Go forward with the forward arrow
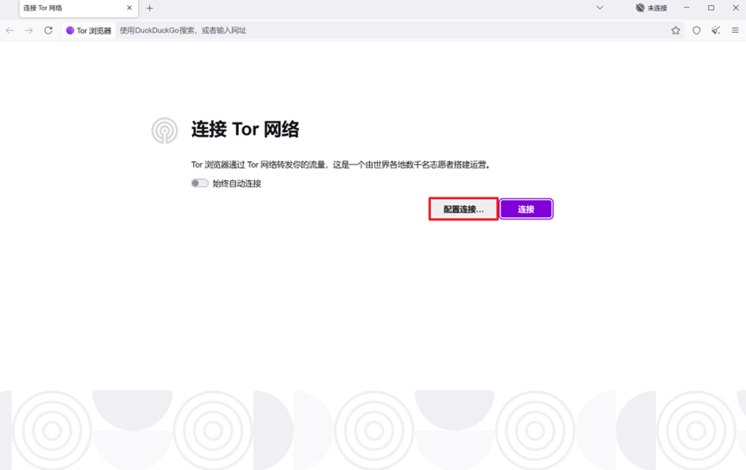The height and width of the screenshot is (470, 746). click(x=29, y=30)
